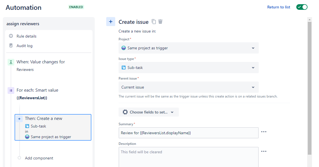The height and width of the screenshot is (167, 319).
Task: Select the Then: Create a new Sub-task step
Action: coord(53,127)
